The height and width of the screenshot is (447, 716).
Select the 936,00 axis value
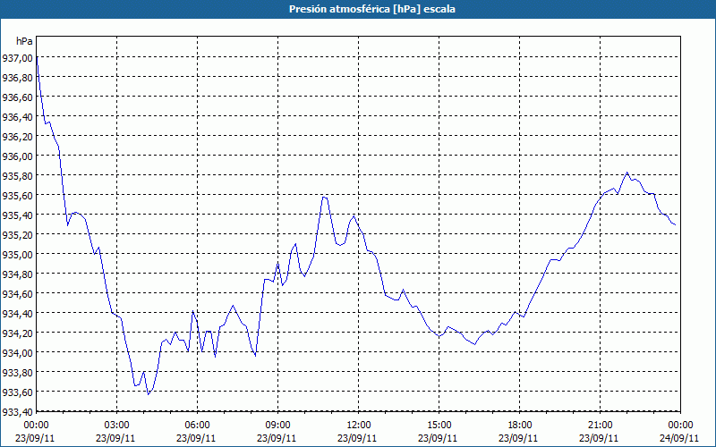(x=18, y=156)
